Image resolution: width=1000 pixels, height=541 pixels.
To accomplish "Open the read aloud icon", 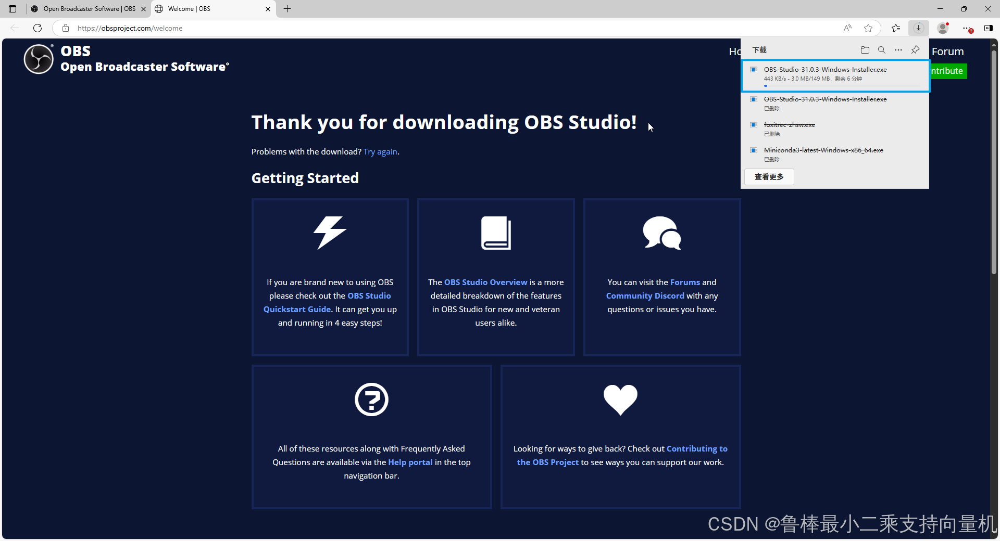I will pyautogui.click(x=847, y=28).
